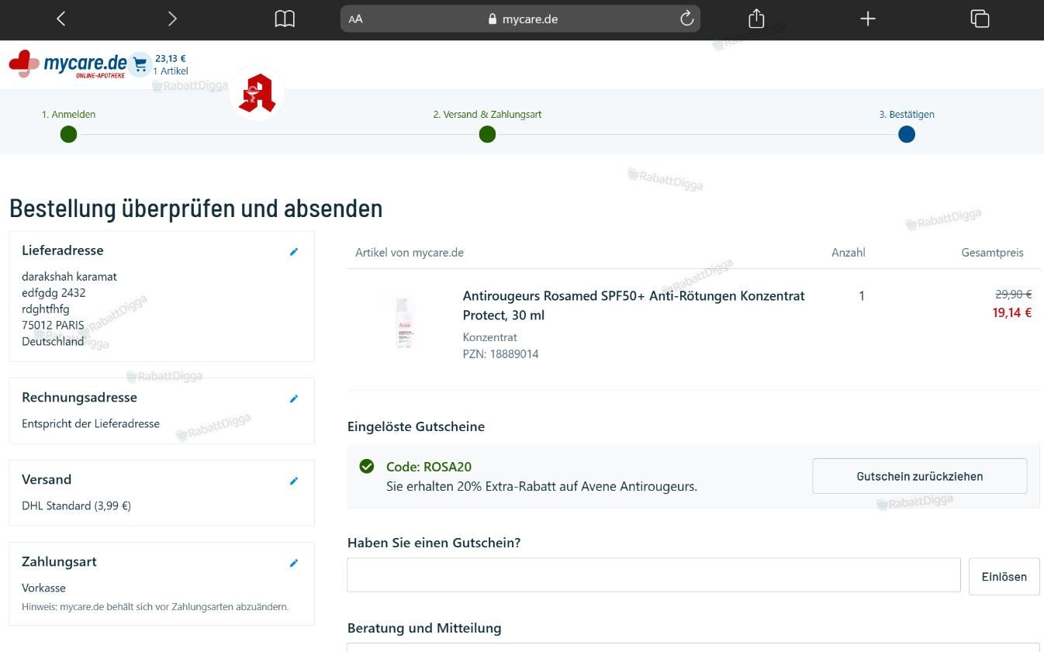
Task: Click the crossed-out price 29,90 €
Action: pyautogui.click(x=1014, y=295)
